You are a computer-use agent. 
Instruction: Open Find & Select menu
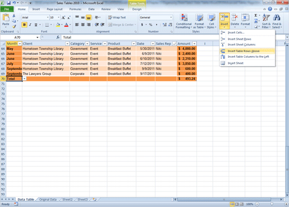pos(277,21)
